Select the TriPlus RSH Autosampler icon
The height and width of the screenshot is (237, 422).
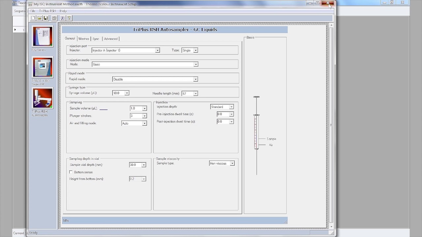43,98
